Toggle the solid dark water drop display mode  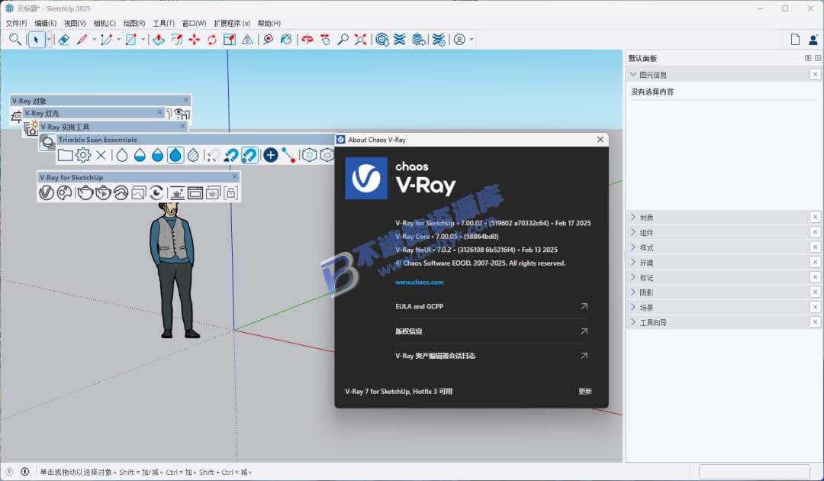tap(175, 155)
